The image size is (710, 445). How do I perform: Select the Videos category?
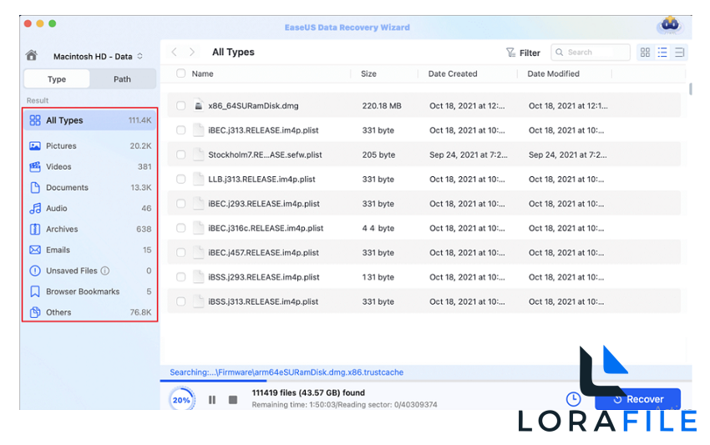tap(90, 167)
